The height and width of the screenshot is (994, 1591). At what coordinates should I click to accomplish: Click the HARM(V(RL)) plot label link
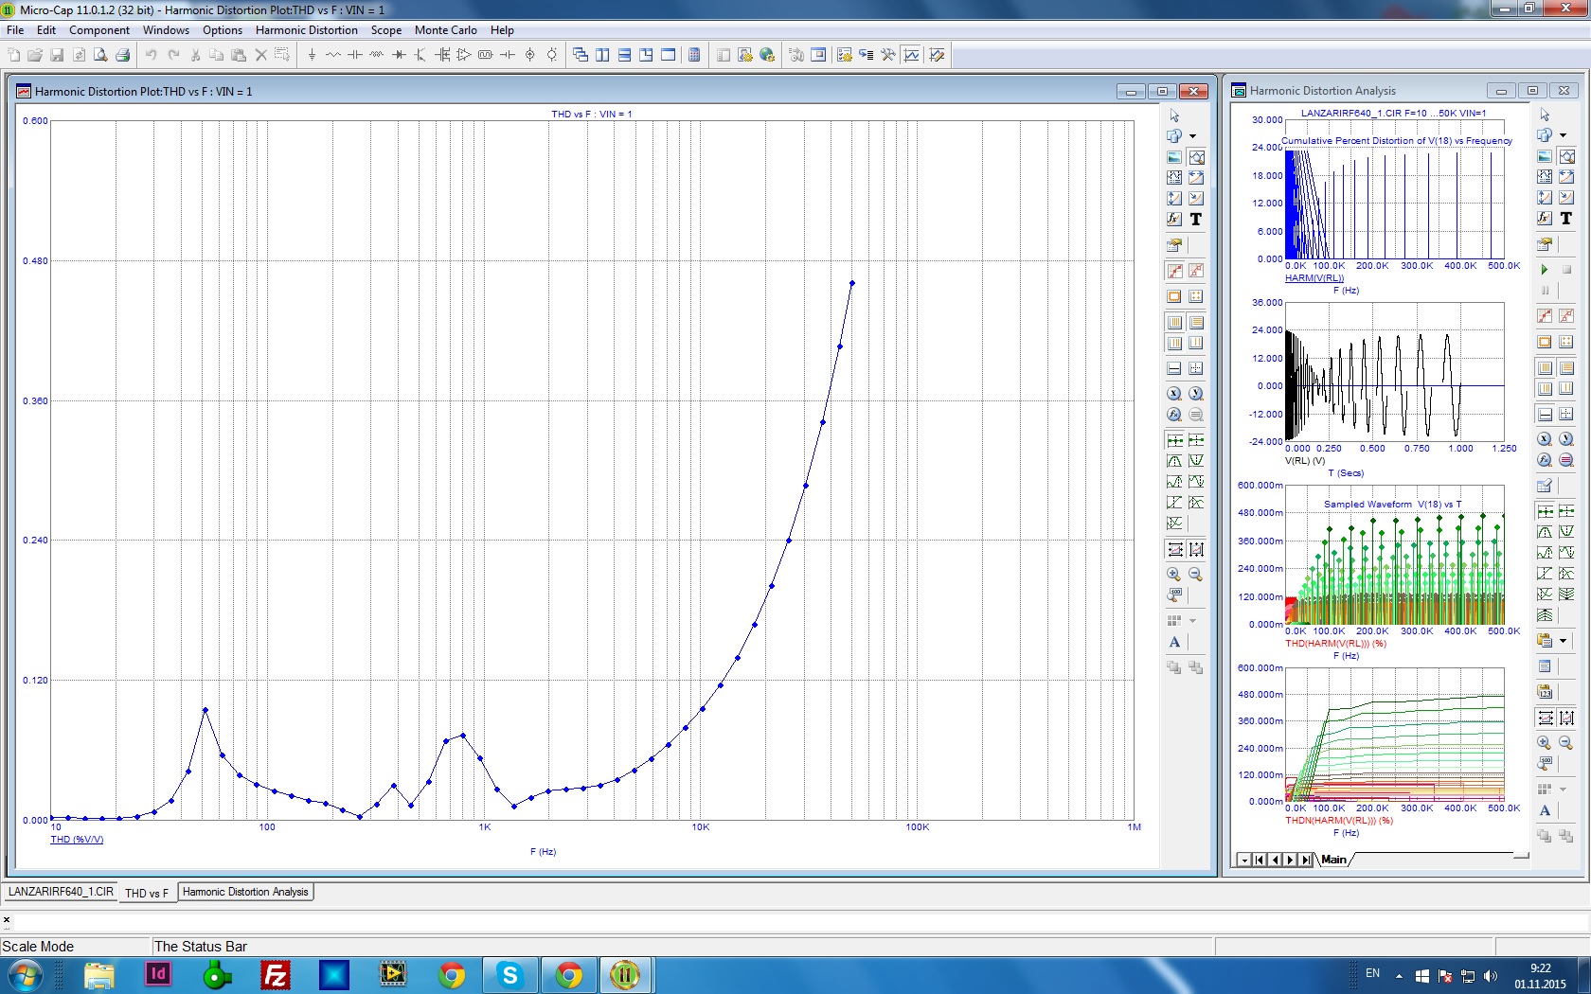pyautogui.click(x=1314, y=278)
